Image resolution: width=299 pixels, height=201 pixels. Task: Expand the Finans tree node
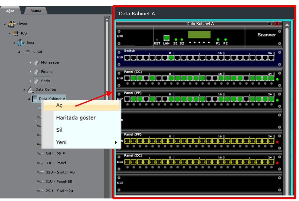31,72
